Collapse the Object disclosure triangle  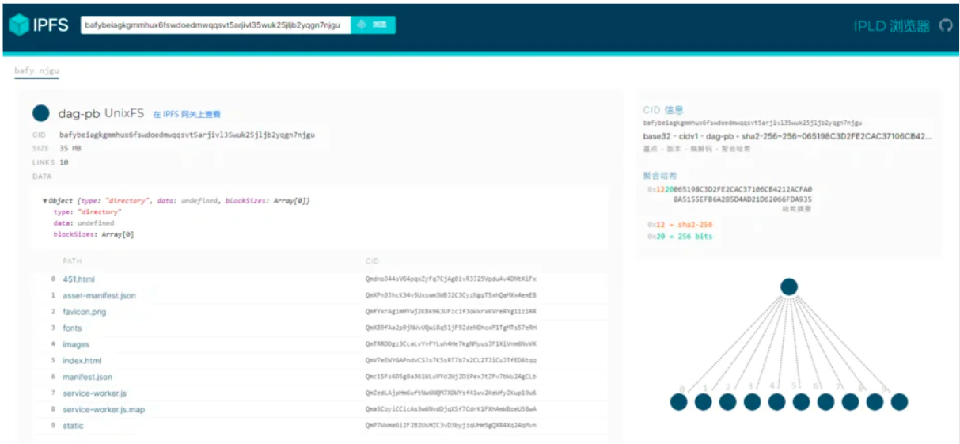45,201
